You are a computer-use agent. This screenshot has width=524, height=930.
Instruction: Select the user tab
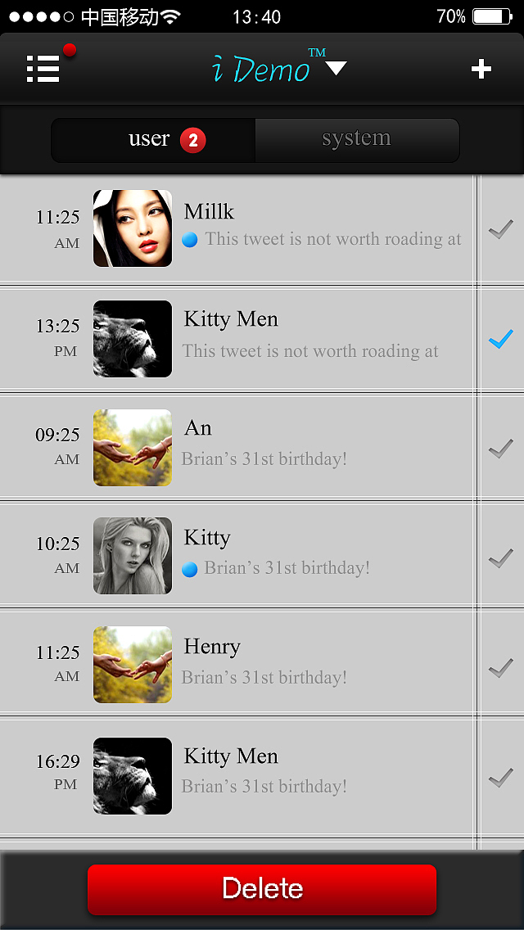(x=153, y=140)
